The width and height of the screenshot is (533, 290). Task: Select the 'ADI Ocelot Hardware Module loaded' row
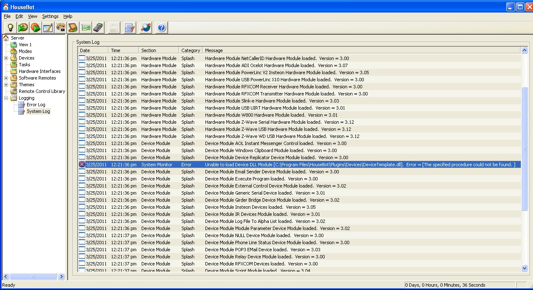299,65
